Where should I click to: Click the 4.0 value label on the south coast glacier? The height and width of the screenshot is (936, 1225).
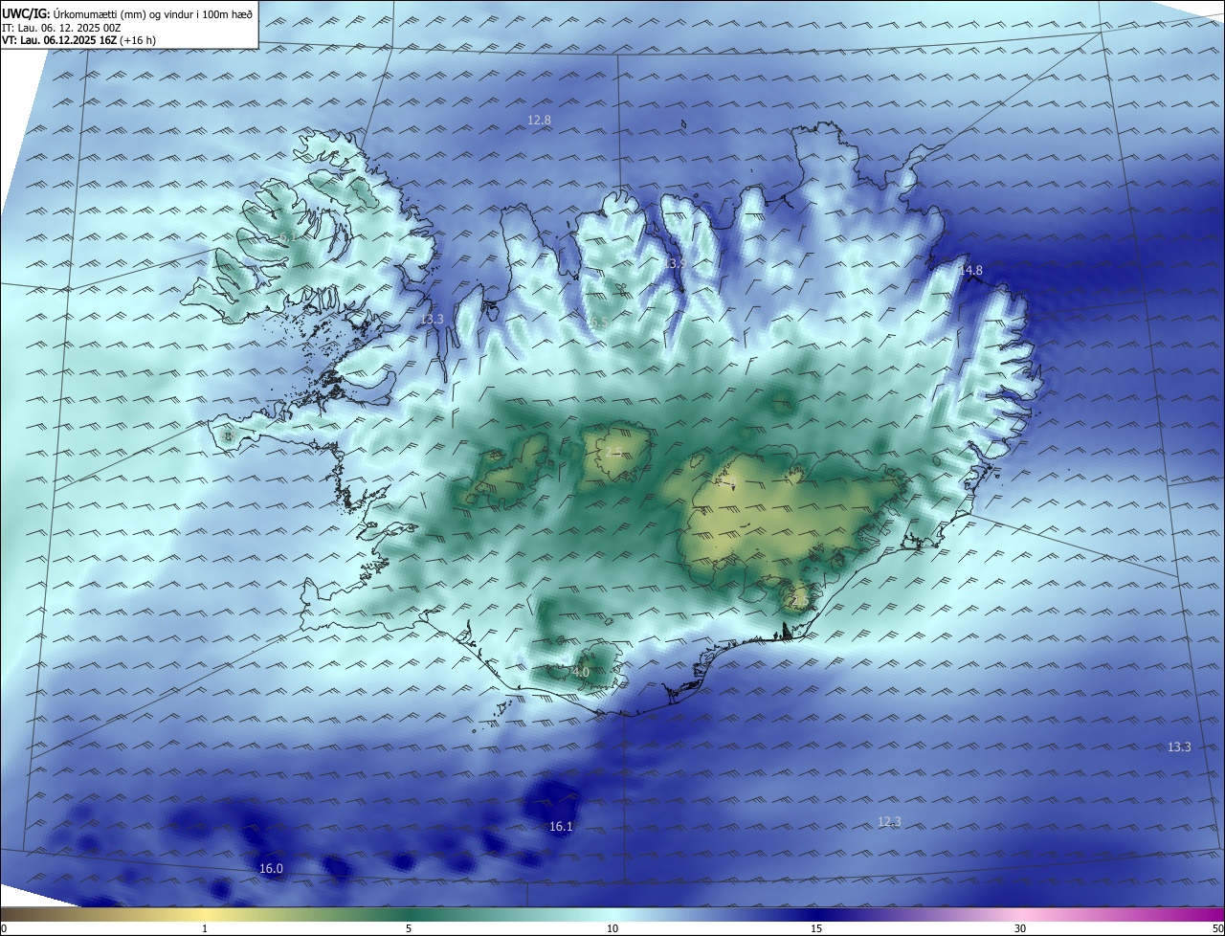tap(580, 673)
